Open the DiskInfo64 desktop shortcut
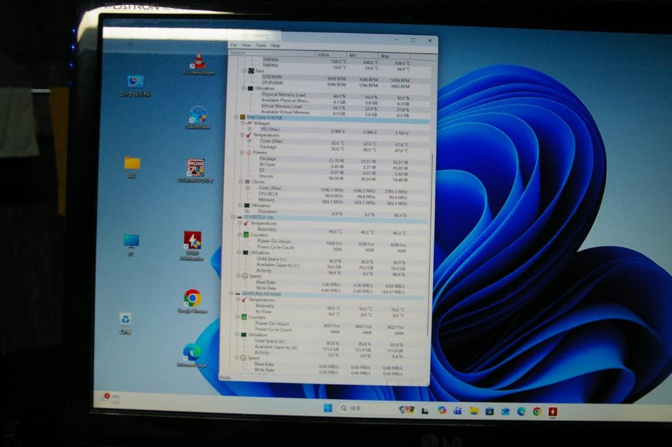672x447 pixels. pos(198,118)
